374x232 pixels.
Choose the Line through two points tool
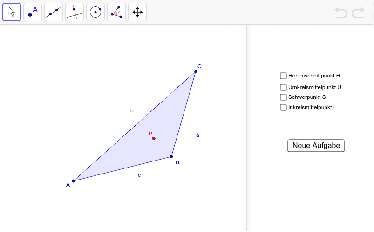pos(54,12)
